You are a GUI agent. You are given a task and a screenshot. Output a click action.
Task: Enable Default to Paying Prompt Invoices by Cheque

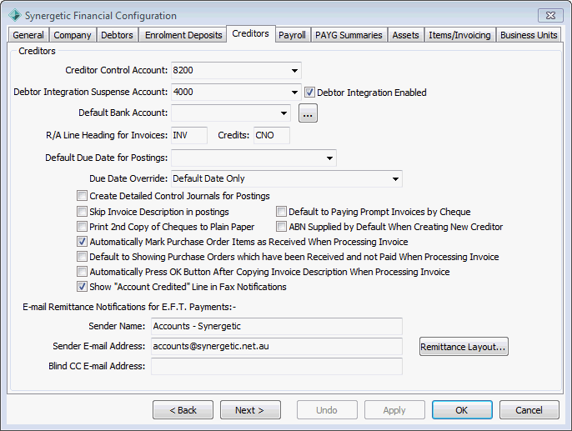tap(281, 212)
